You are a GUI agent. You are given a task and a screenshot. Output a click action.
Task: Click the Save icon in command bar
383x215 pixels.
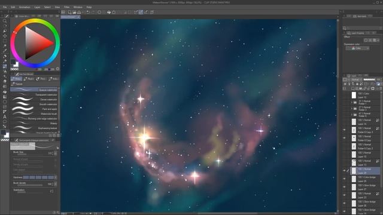pyautogui.click(x=79, y=12)
